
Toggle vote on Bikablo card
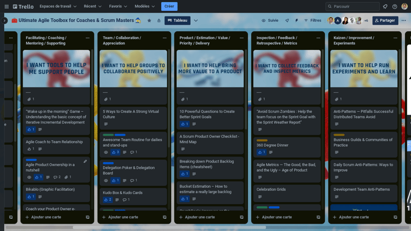click(31, 197)
